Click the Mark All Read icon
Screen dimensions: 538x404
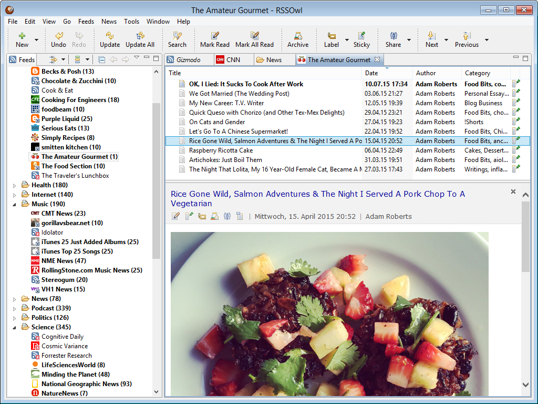(x=254, y=36)
